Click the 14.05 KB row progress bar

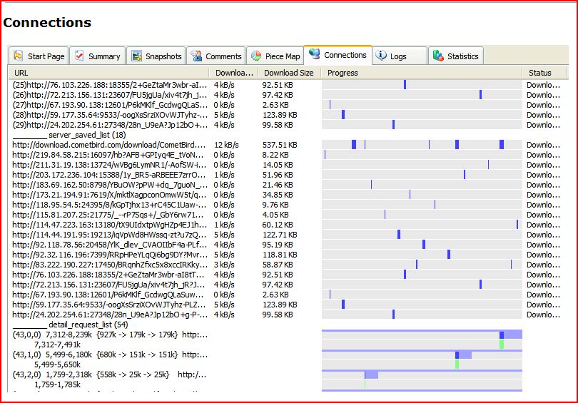(x=422, y=164)
